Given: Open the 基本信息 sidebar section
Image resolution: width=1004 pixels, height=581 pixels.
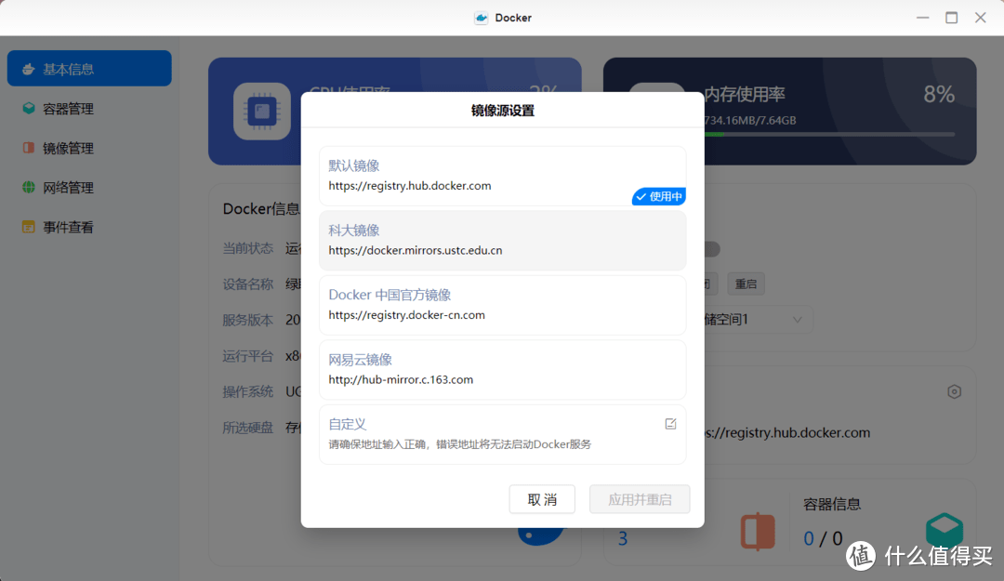Looking at the screenshot, I should [x=89, y=69].
